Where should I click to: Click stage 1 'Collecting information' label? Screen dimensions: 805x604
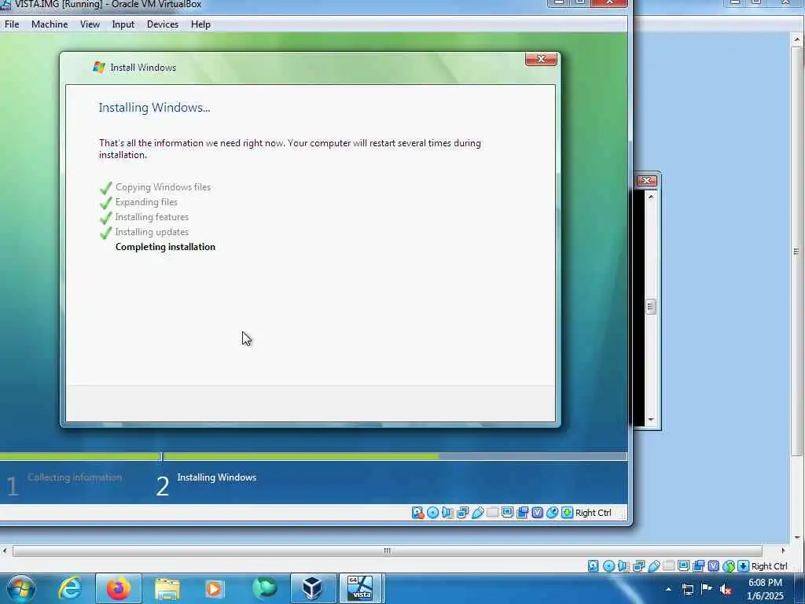(x=75, y=477)
